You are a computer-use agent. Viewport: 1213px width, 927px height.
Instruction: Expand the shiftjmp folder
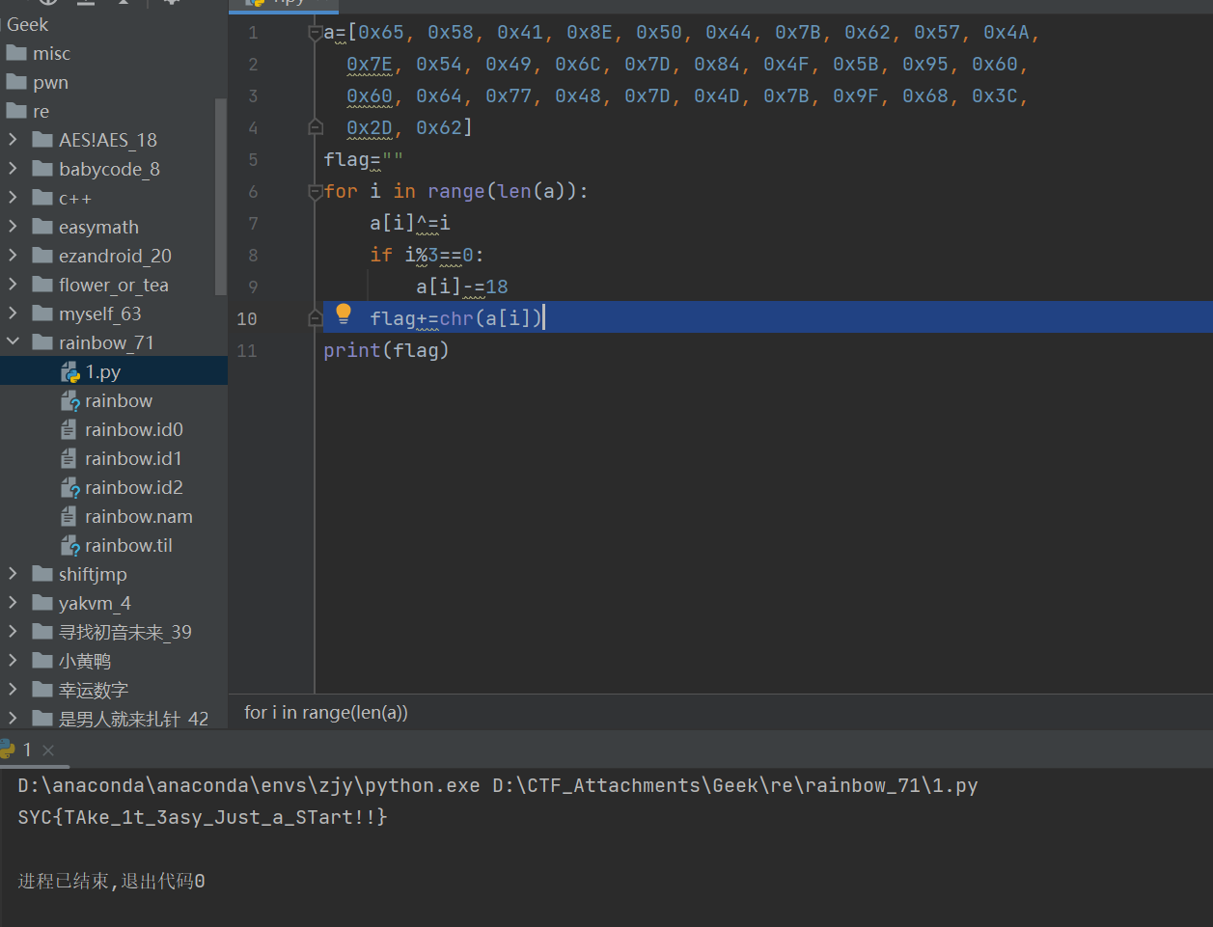13,574
